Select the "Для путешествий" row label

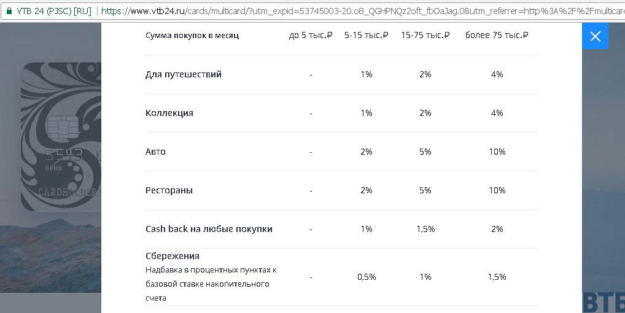[x=184, y=74]
